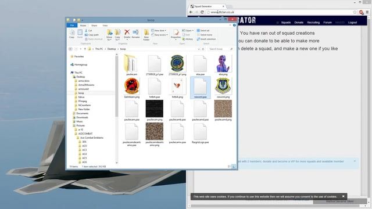Refresh the Explorer address bar
Viewport: 372px width, 209px height.
[x=203, y=49]
